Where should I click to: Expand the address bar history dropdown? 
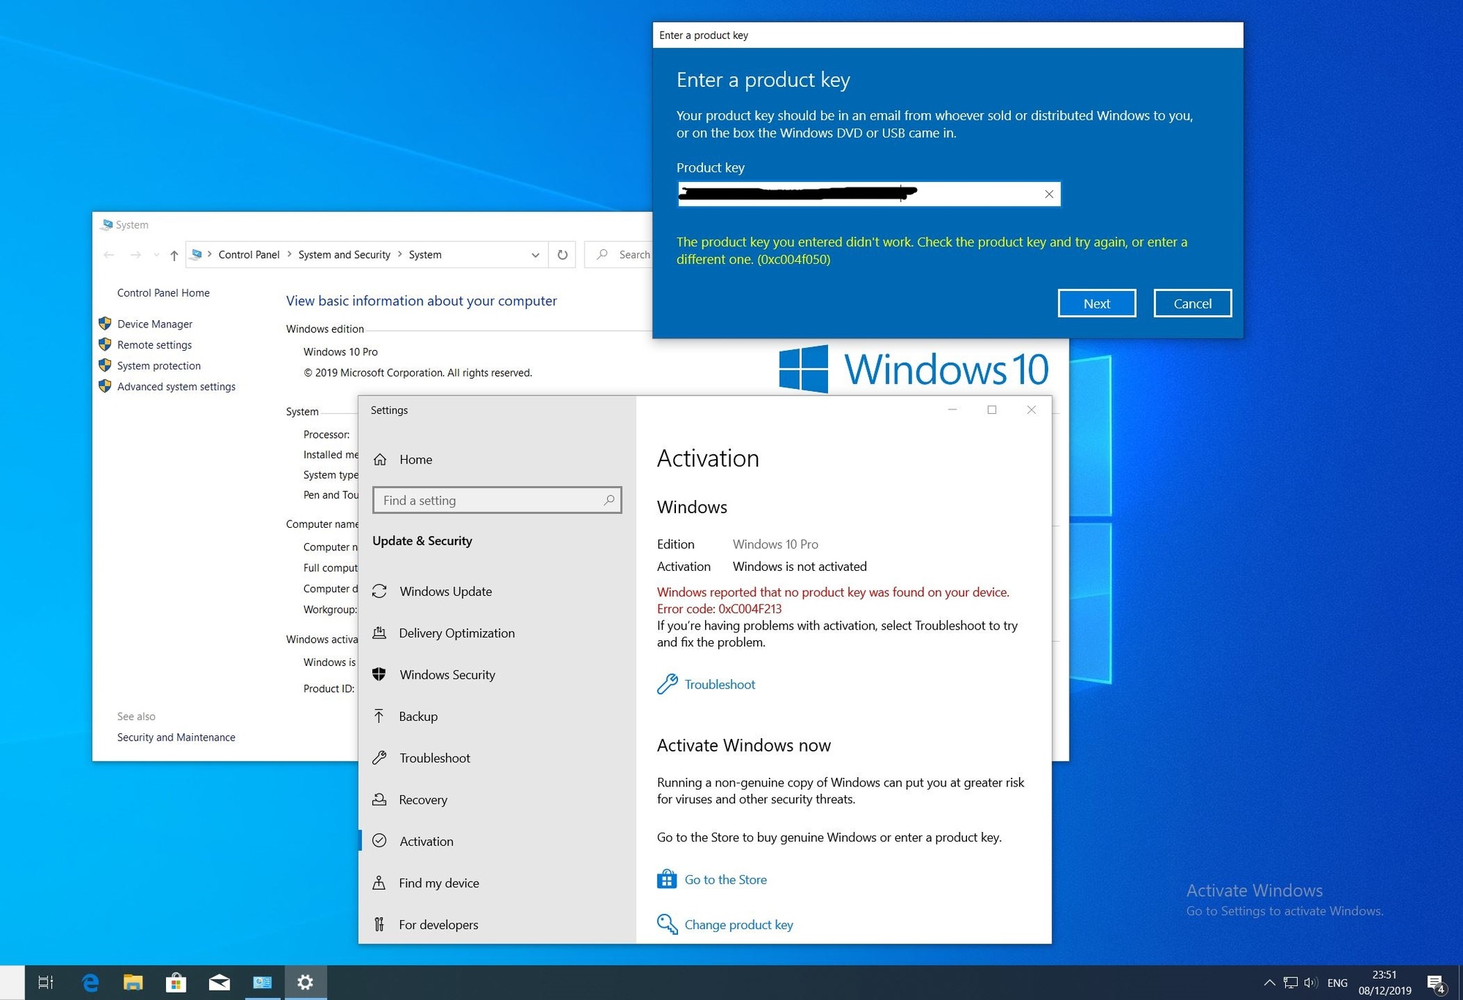(535, 255)
